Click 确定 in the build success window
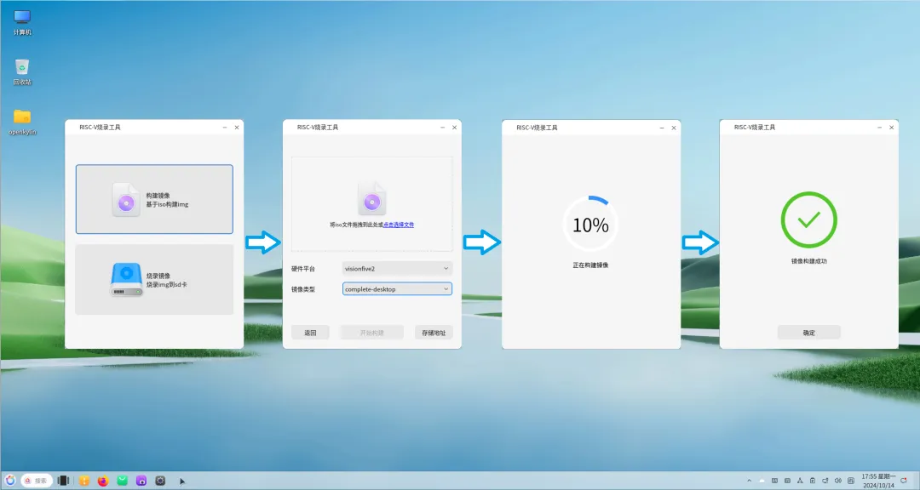 [808, 333]
